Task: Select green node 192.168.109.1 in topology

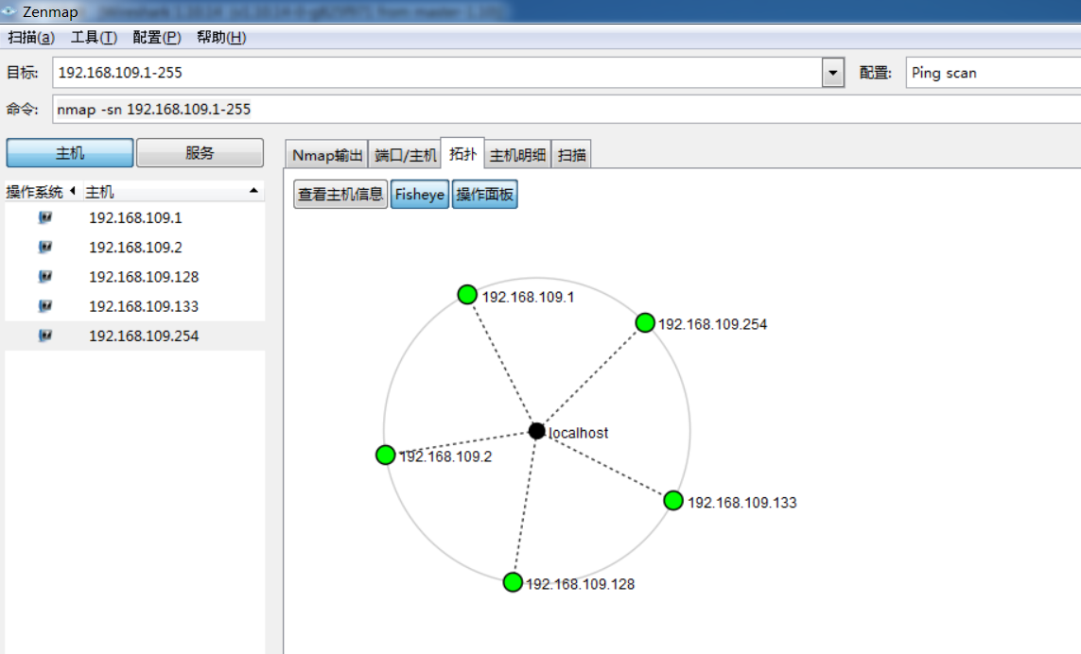Action: [467, 294]
